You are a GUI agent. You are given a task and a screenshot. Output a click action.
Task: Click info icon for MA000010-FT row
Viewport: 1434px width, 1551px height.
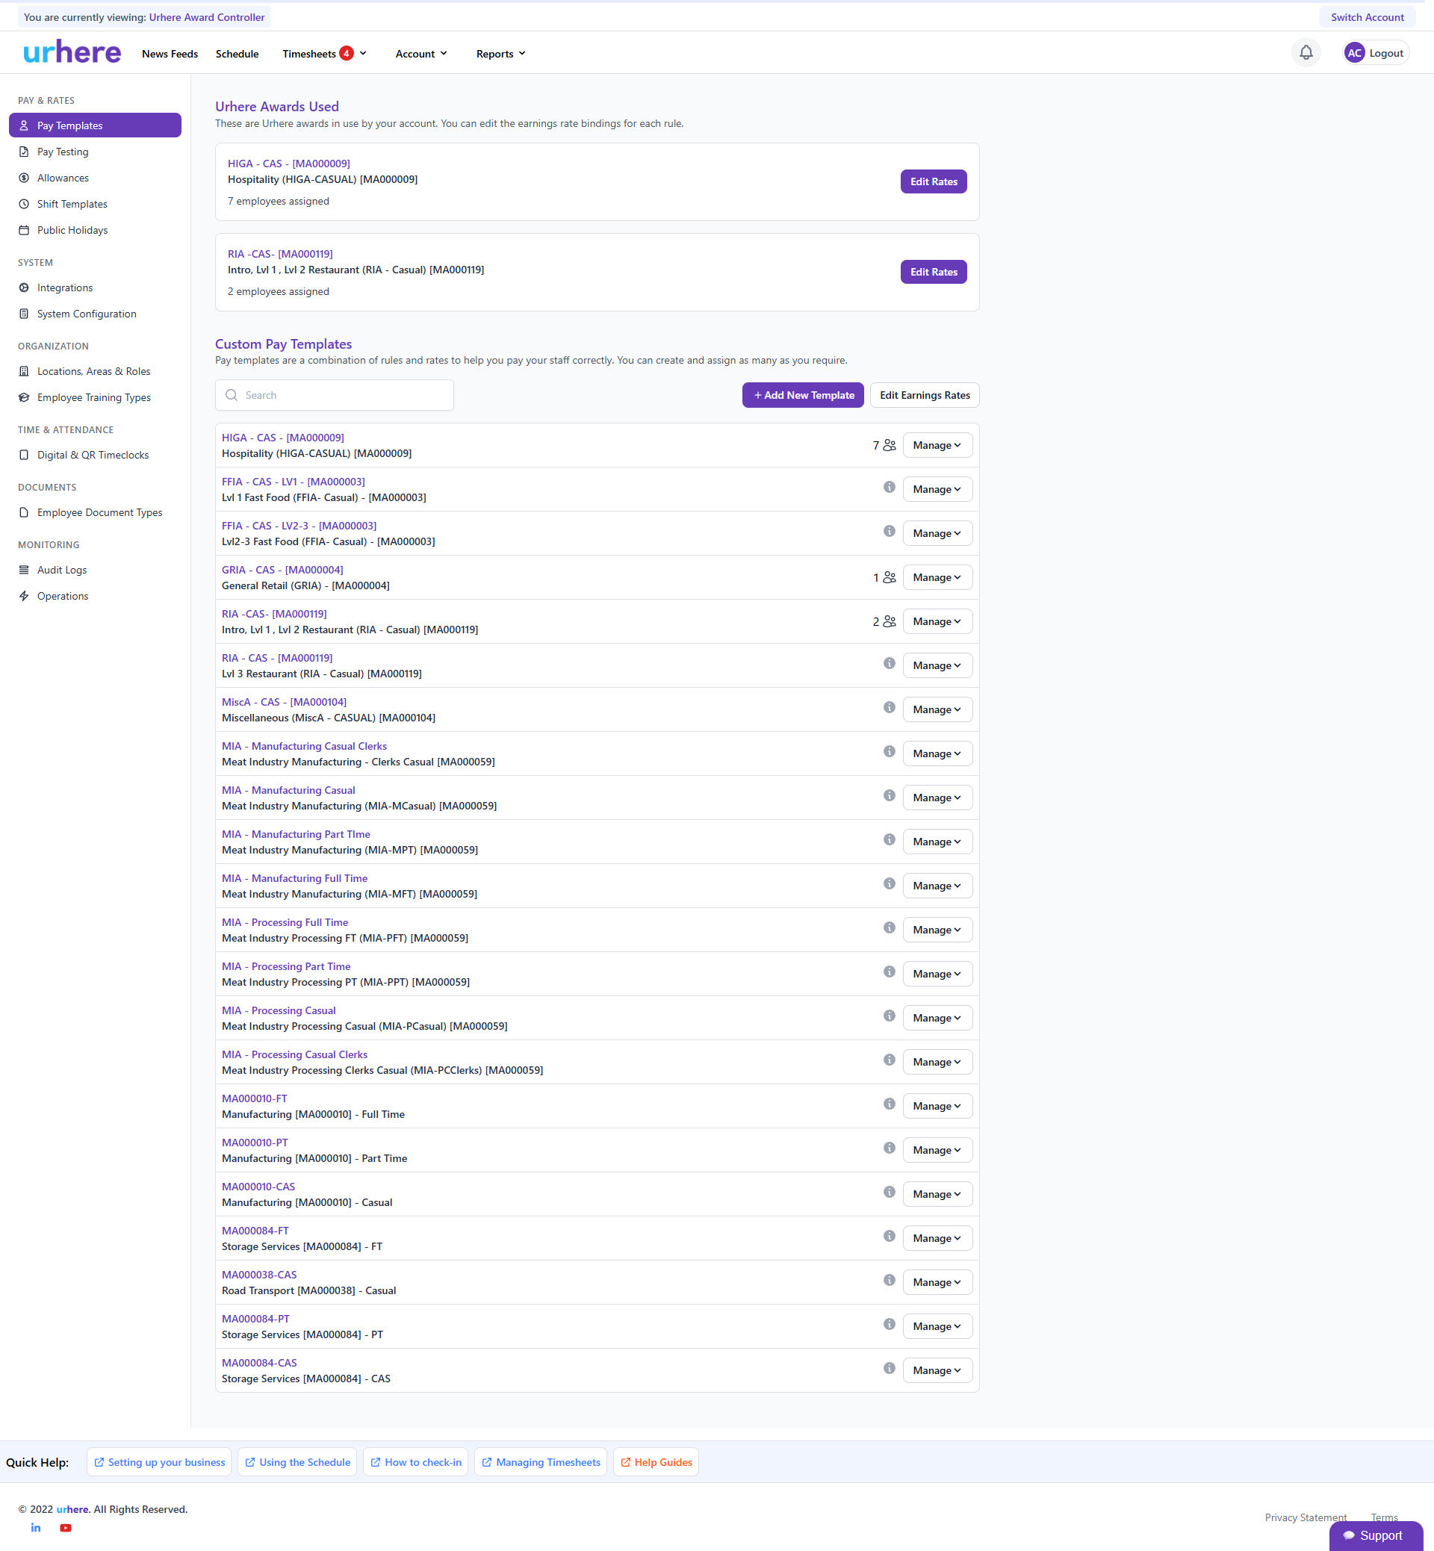coord(890,1104)
